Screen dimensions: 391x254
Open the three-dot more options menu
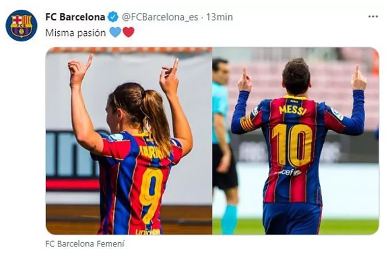tap(373, 17)
